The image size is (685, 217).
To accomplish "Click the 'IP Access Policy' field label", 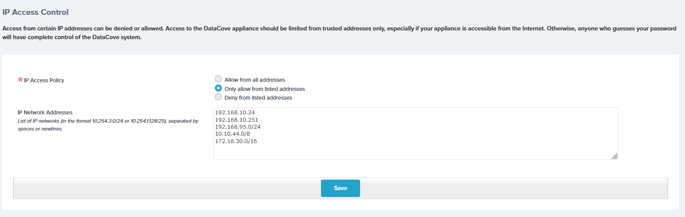I will (44, 80).
